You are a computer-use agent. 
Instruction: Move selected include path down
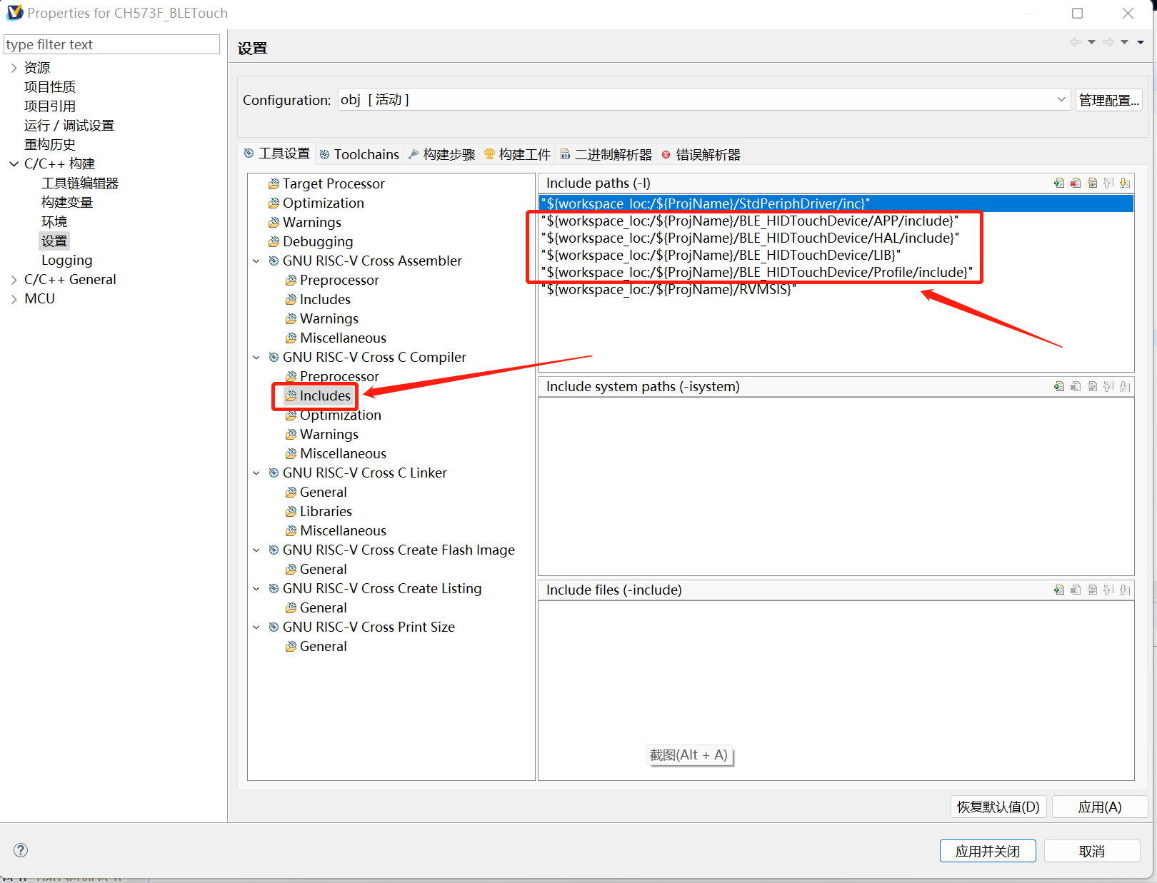1125,183
